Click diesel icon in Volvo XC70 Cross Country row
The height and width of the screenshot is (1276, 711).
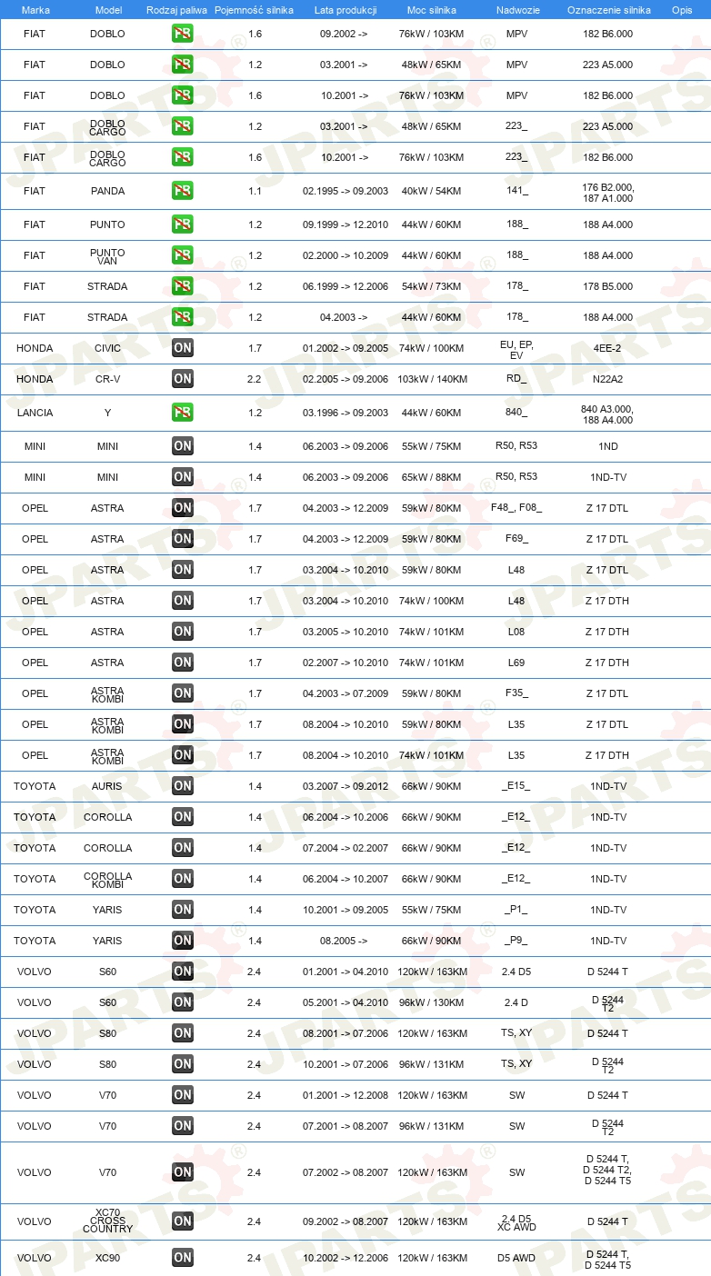pos(183,1221)
